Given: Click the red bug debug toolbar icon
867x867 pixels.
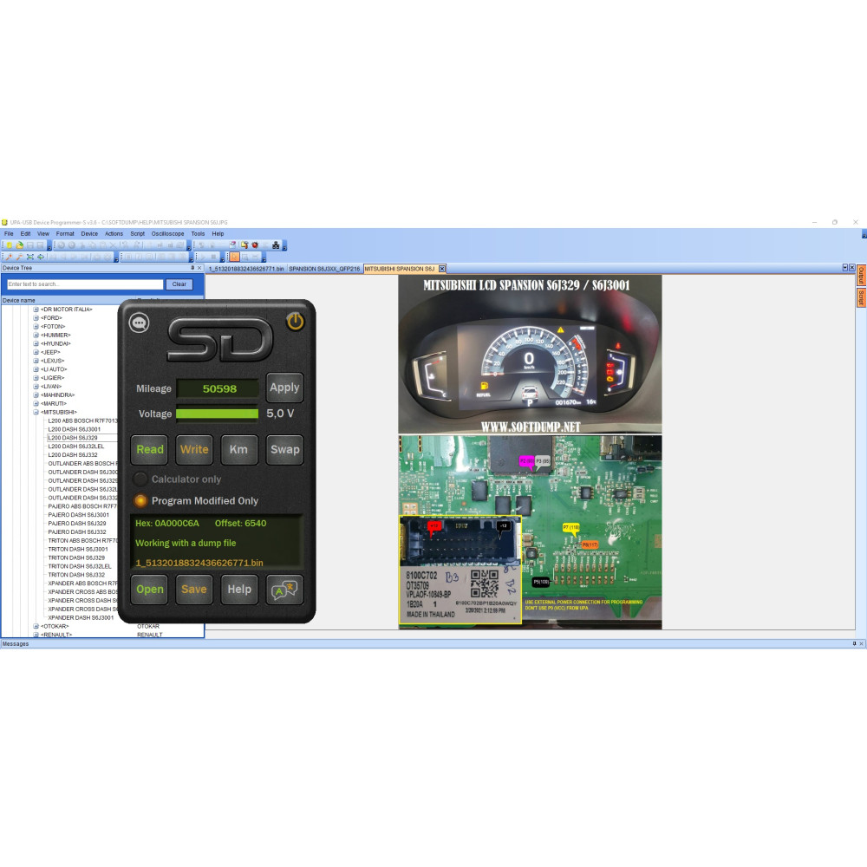Looking at the screenshot, I should click(255, 245).
